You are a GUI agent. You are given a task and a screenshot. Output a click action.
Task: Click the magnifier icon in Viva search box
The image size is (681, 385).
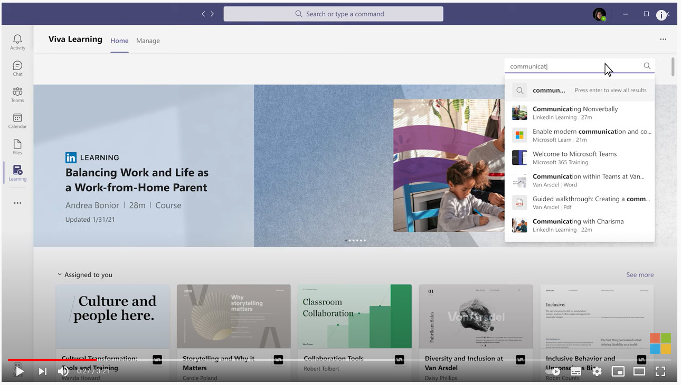(647, 66)
